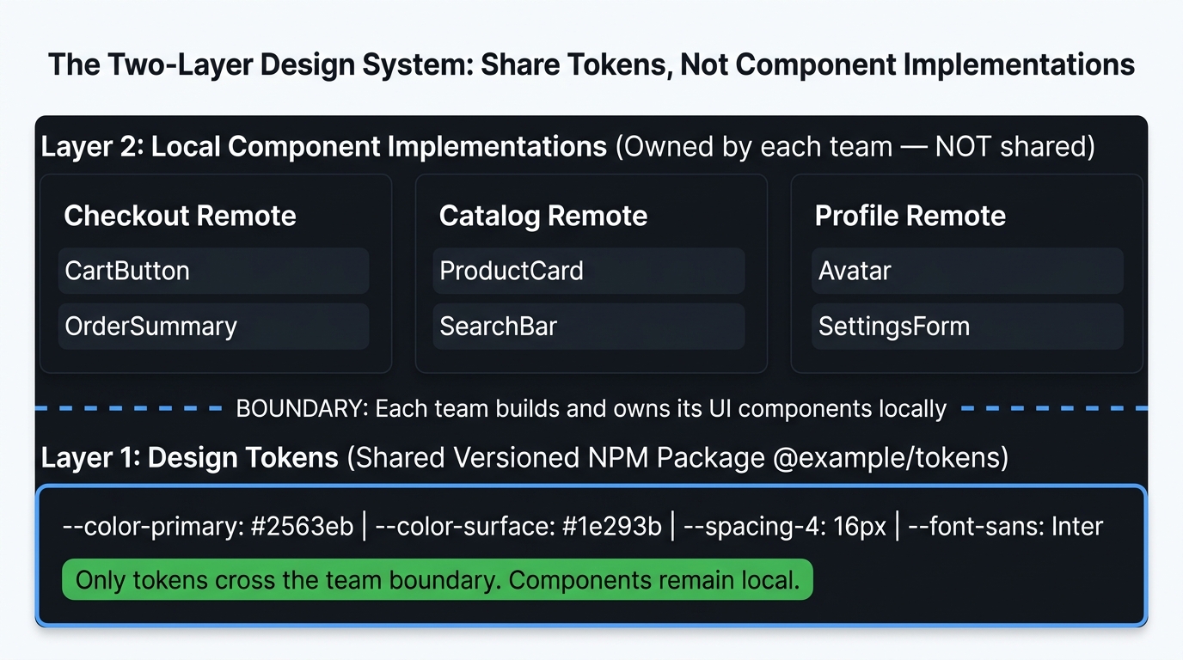
Task: Select the OrderSummary component row
Action: 213,327
